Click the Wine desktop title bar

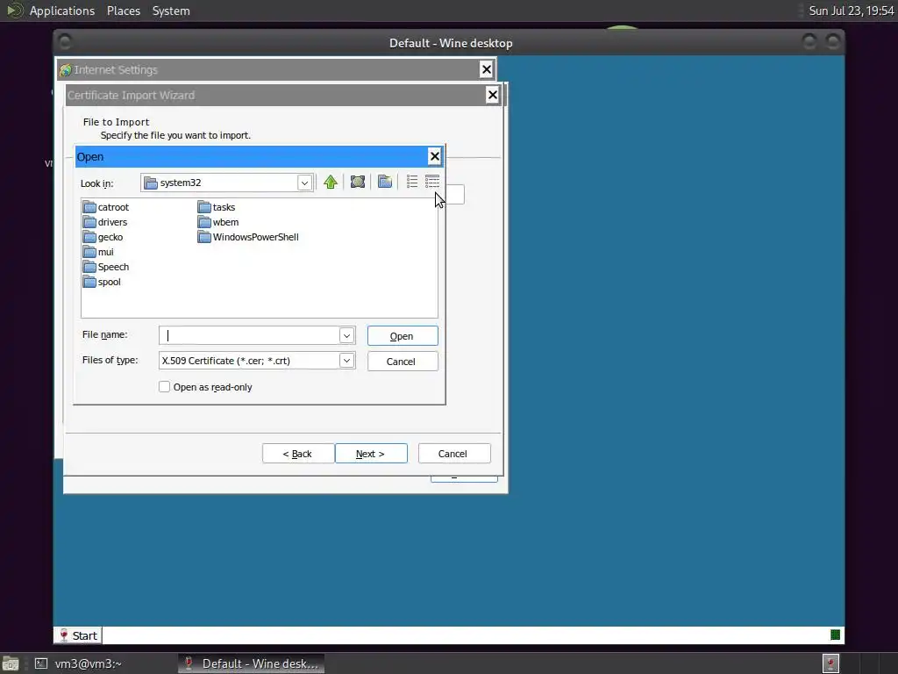tap(450, 43)
